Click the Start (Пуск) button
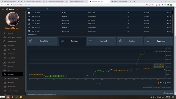 click(x=3, y=97)
